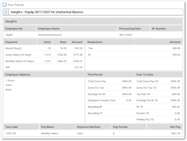Screen dimensions: 187x141
Task: Select the This Period section header
Action: pyautogui.click(x=95, y=75)
